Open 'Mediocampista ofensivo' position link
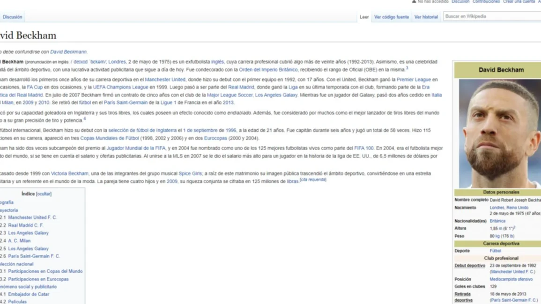The width and height of the screenshot is (541, 304). tap(511, 279)
